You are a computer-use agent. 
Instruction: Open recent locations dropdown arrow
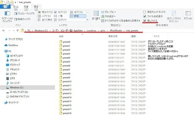click(x=13, y=31)
